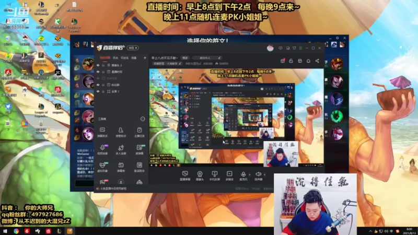Toggle visibility of the 全屏 1 source

[x=98, y=91]
